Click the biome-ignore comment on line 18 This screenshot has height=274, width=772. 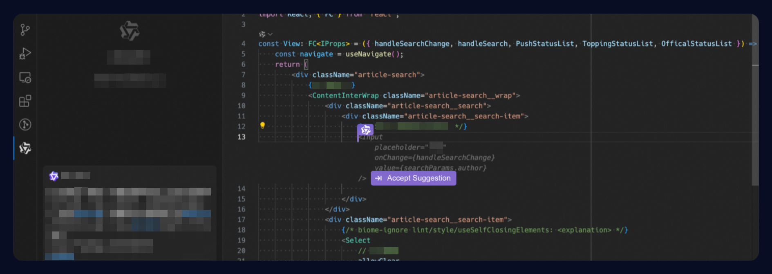click(x=485, y=230)
